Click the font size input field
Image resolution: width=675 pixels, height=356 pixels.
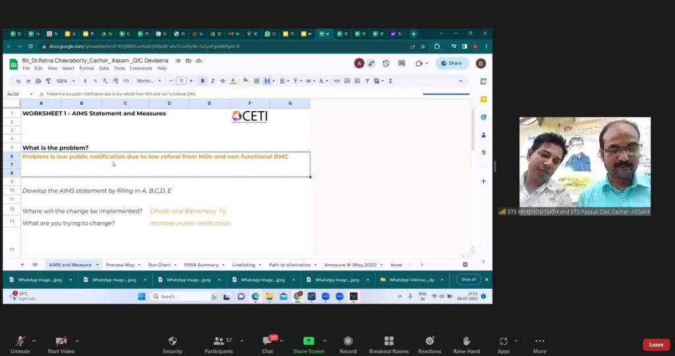pyautogui.click(x=181, y=81)
